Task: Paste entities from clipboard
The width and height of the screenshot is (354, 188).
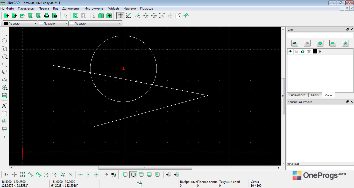Action: 109,15
